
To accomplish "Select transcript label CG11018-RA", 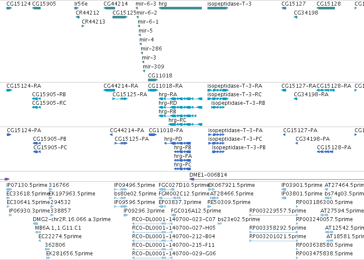I will 166,86.
